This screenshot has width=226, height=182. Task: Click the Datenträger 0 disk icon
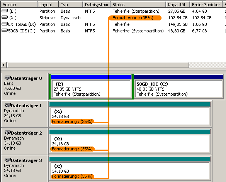click(7, 78)
